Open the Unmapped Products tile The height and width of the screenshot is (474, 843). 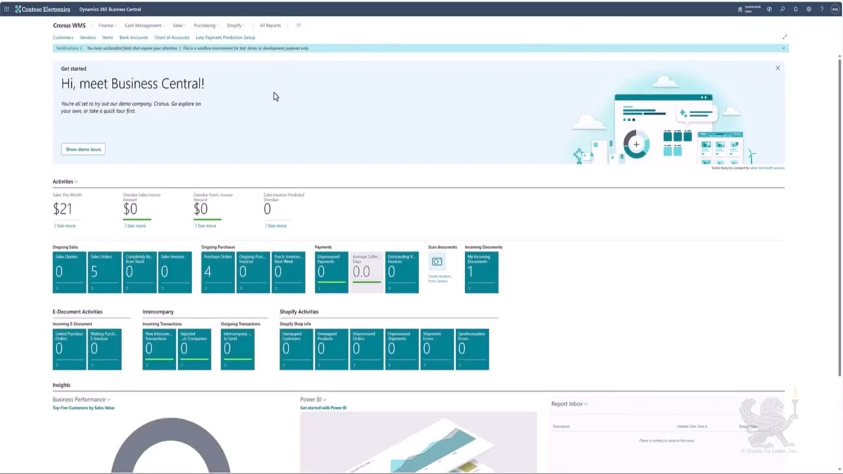click(x=331, y=349)
